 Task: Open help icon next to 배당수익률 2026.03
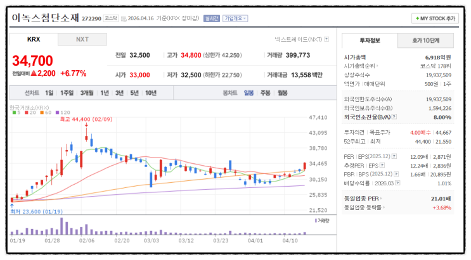[397, 183]
